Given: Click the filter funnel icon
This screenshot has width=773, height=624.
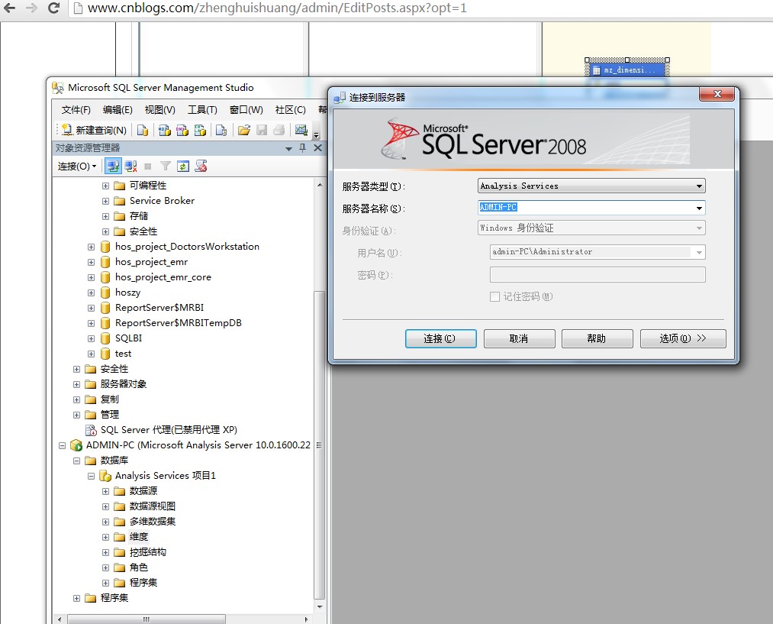Looking at the screenshot, I should [x=165, y=167].
